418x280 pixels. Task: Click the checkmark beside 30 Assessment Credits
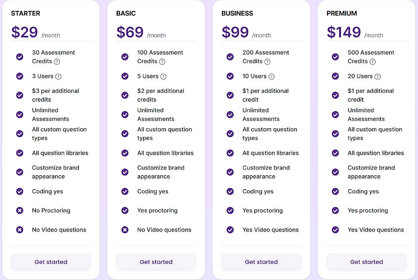pos(20,57)
